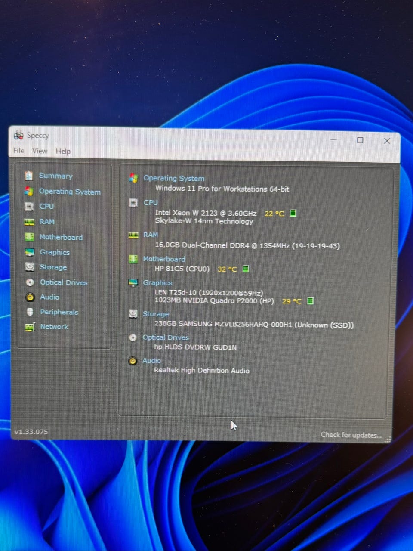Select Operating System in the sidebar

[x=70, y=192]
